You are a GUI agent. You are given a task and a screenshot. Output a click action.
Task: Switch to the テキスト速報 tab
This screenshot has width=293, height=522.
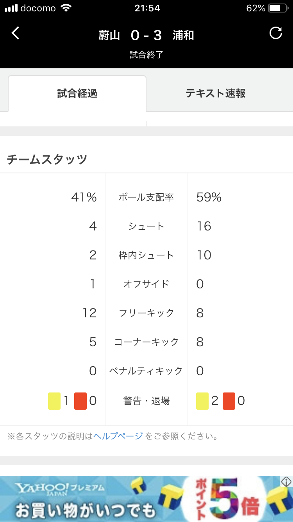(x=215, y=94)
